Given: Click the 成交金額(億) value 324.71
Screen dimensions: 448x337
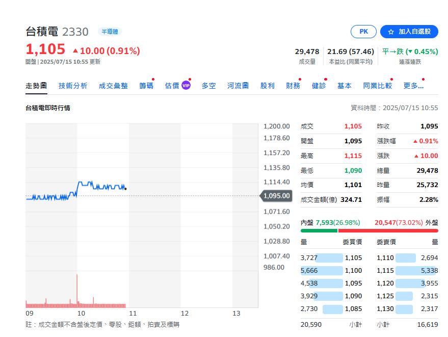Looking at the screenshot, I should coord(351,199).
